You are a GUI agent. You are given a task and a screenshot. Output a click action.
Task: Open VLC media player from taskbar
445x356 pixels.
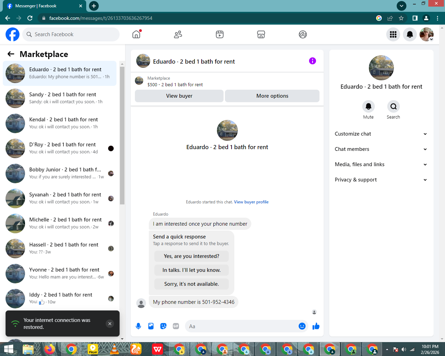(x=114, y=349)
